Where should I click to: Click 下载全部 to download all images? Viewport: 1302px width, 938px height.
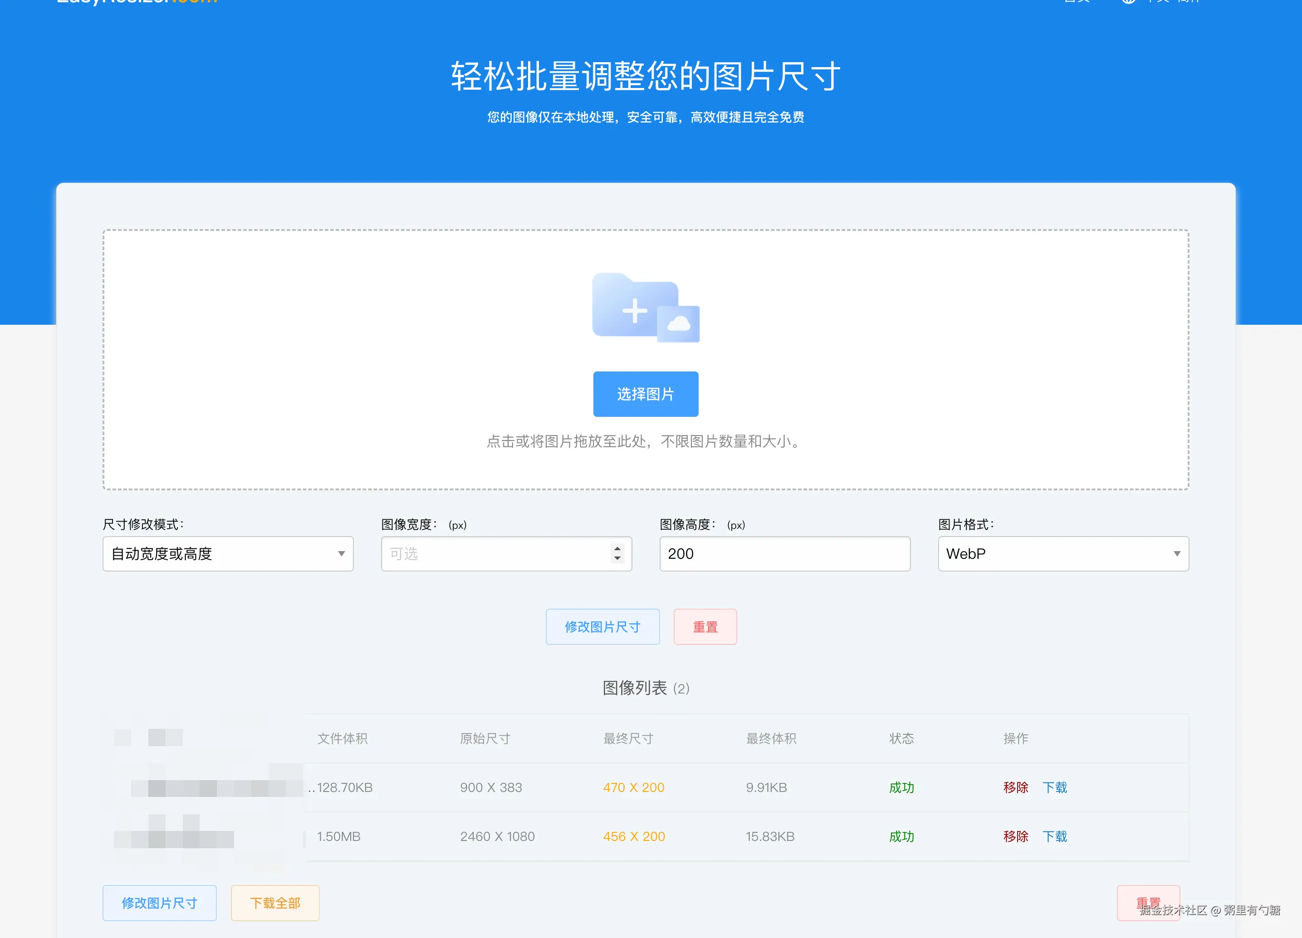coord(275,904)
